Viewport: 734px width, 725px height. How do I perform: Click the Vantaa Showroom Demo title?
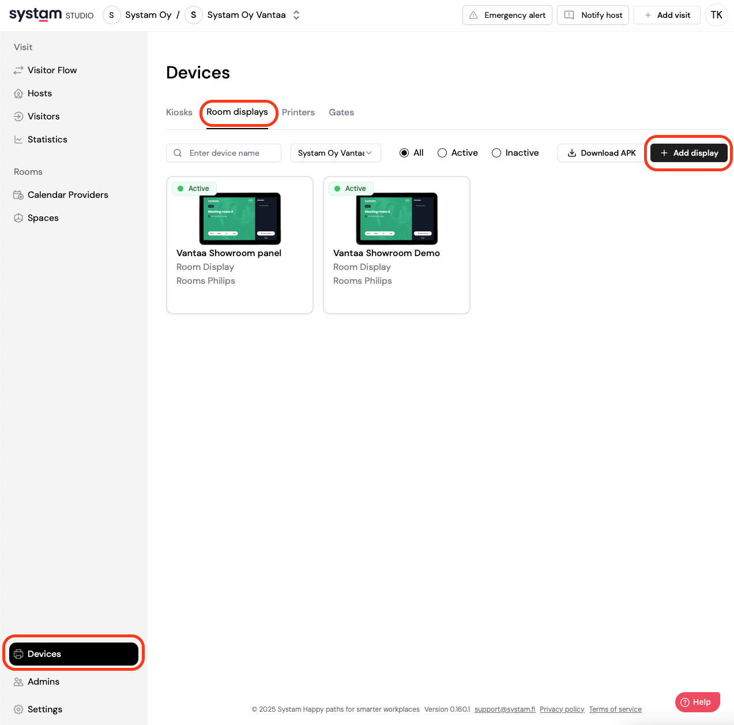click(386, 253)
